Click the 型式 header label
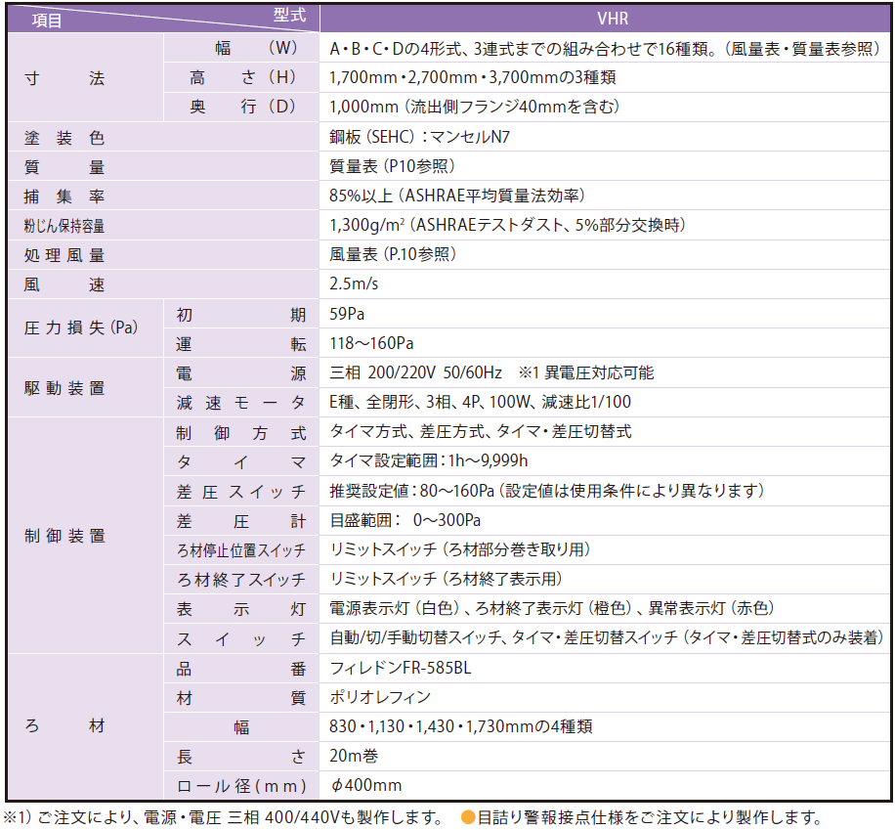The width and height of the screenshot is (895, 830). [290, 15]
